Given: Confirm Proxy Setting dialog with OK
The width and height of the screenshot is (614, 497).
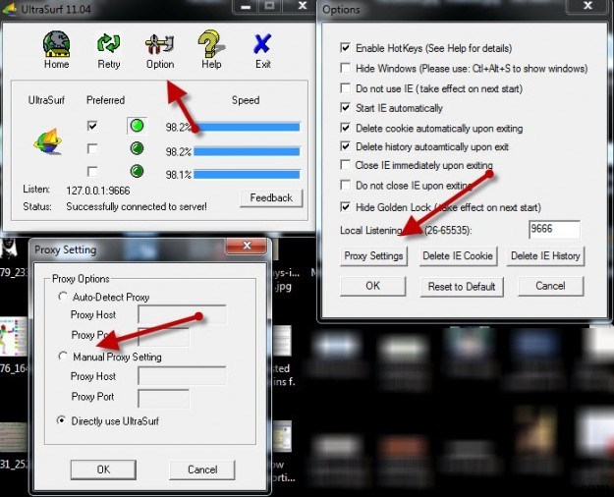Looking at the screenshot, I should [x=103, y=469].
